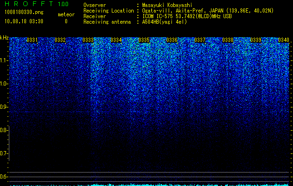
Task: Click the 0340 time marker
Action: click(x=284, y=40)
